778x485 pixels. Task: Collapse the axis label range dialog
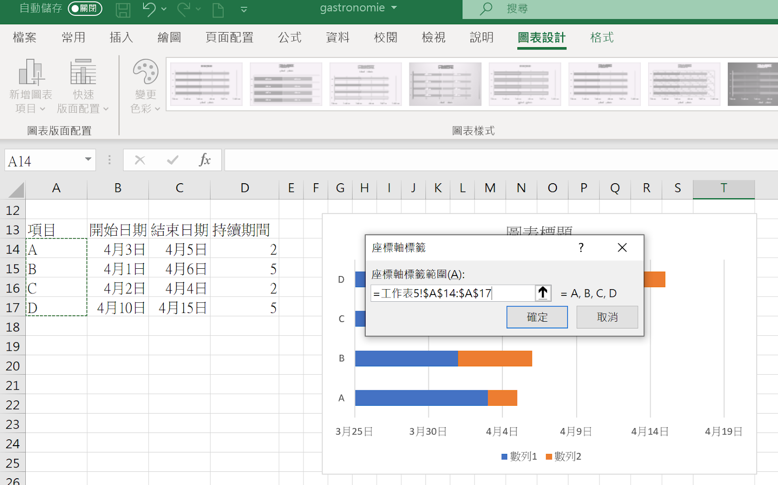pyautogui.click(x=543, y=293)
